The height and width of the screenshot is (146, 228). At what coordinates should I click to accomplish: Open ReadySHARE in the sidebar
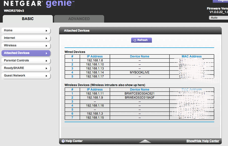click(x=26, y=68)
